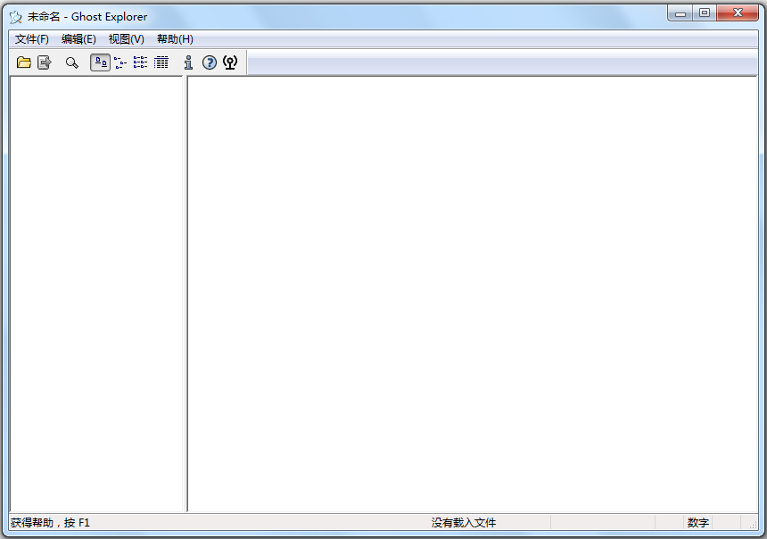Toggle list view mode
The width and height of the screenshot is (767, 539).
pos(139,62)
